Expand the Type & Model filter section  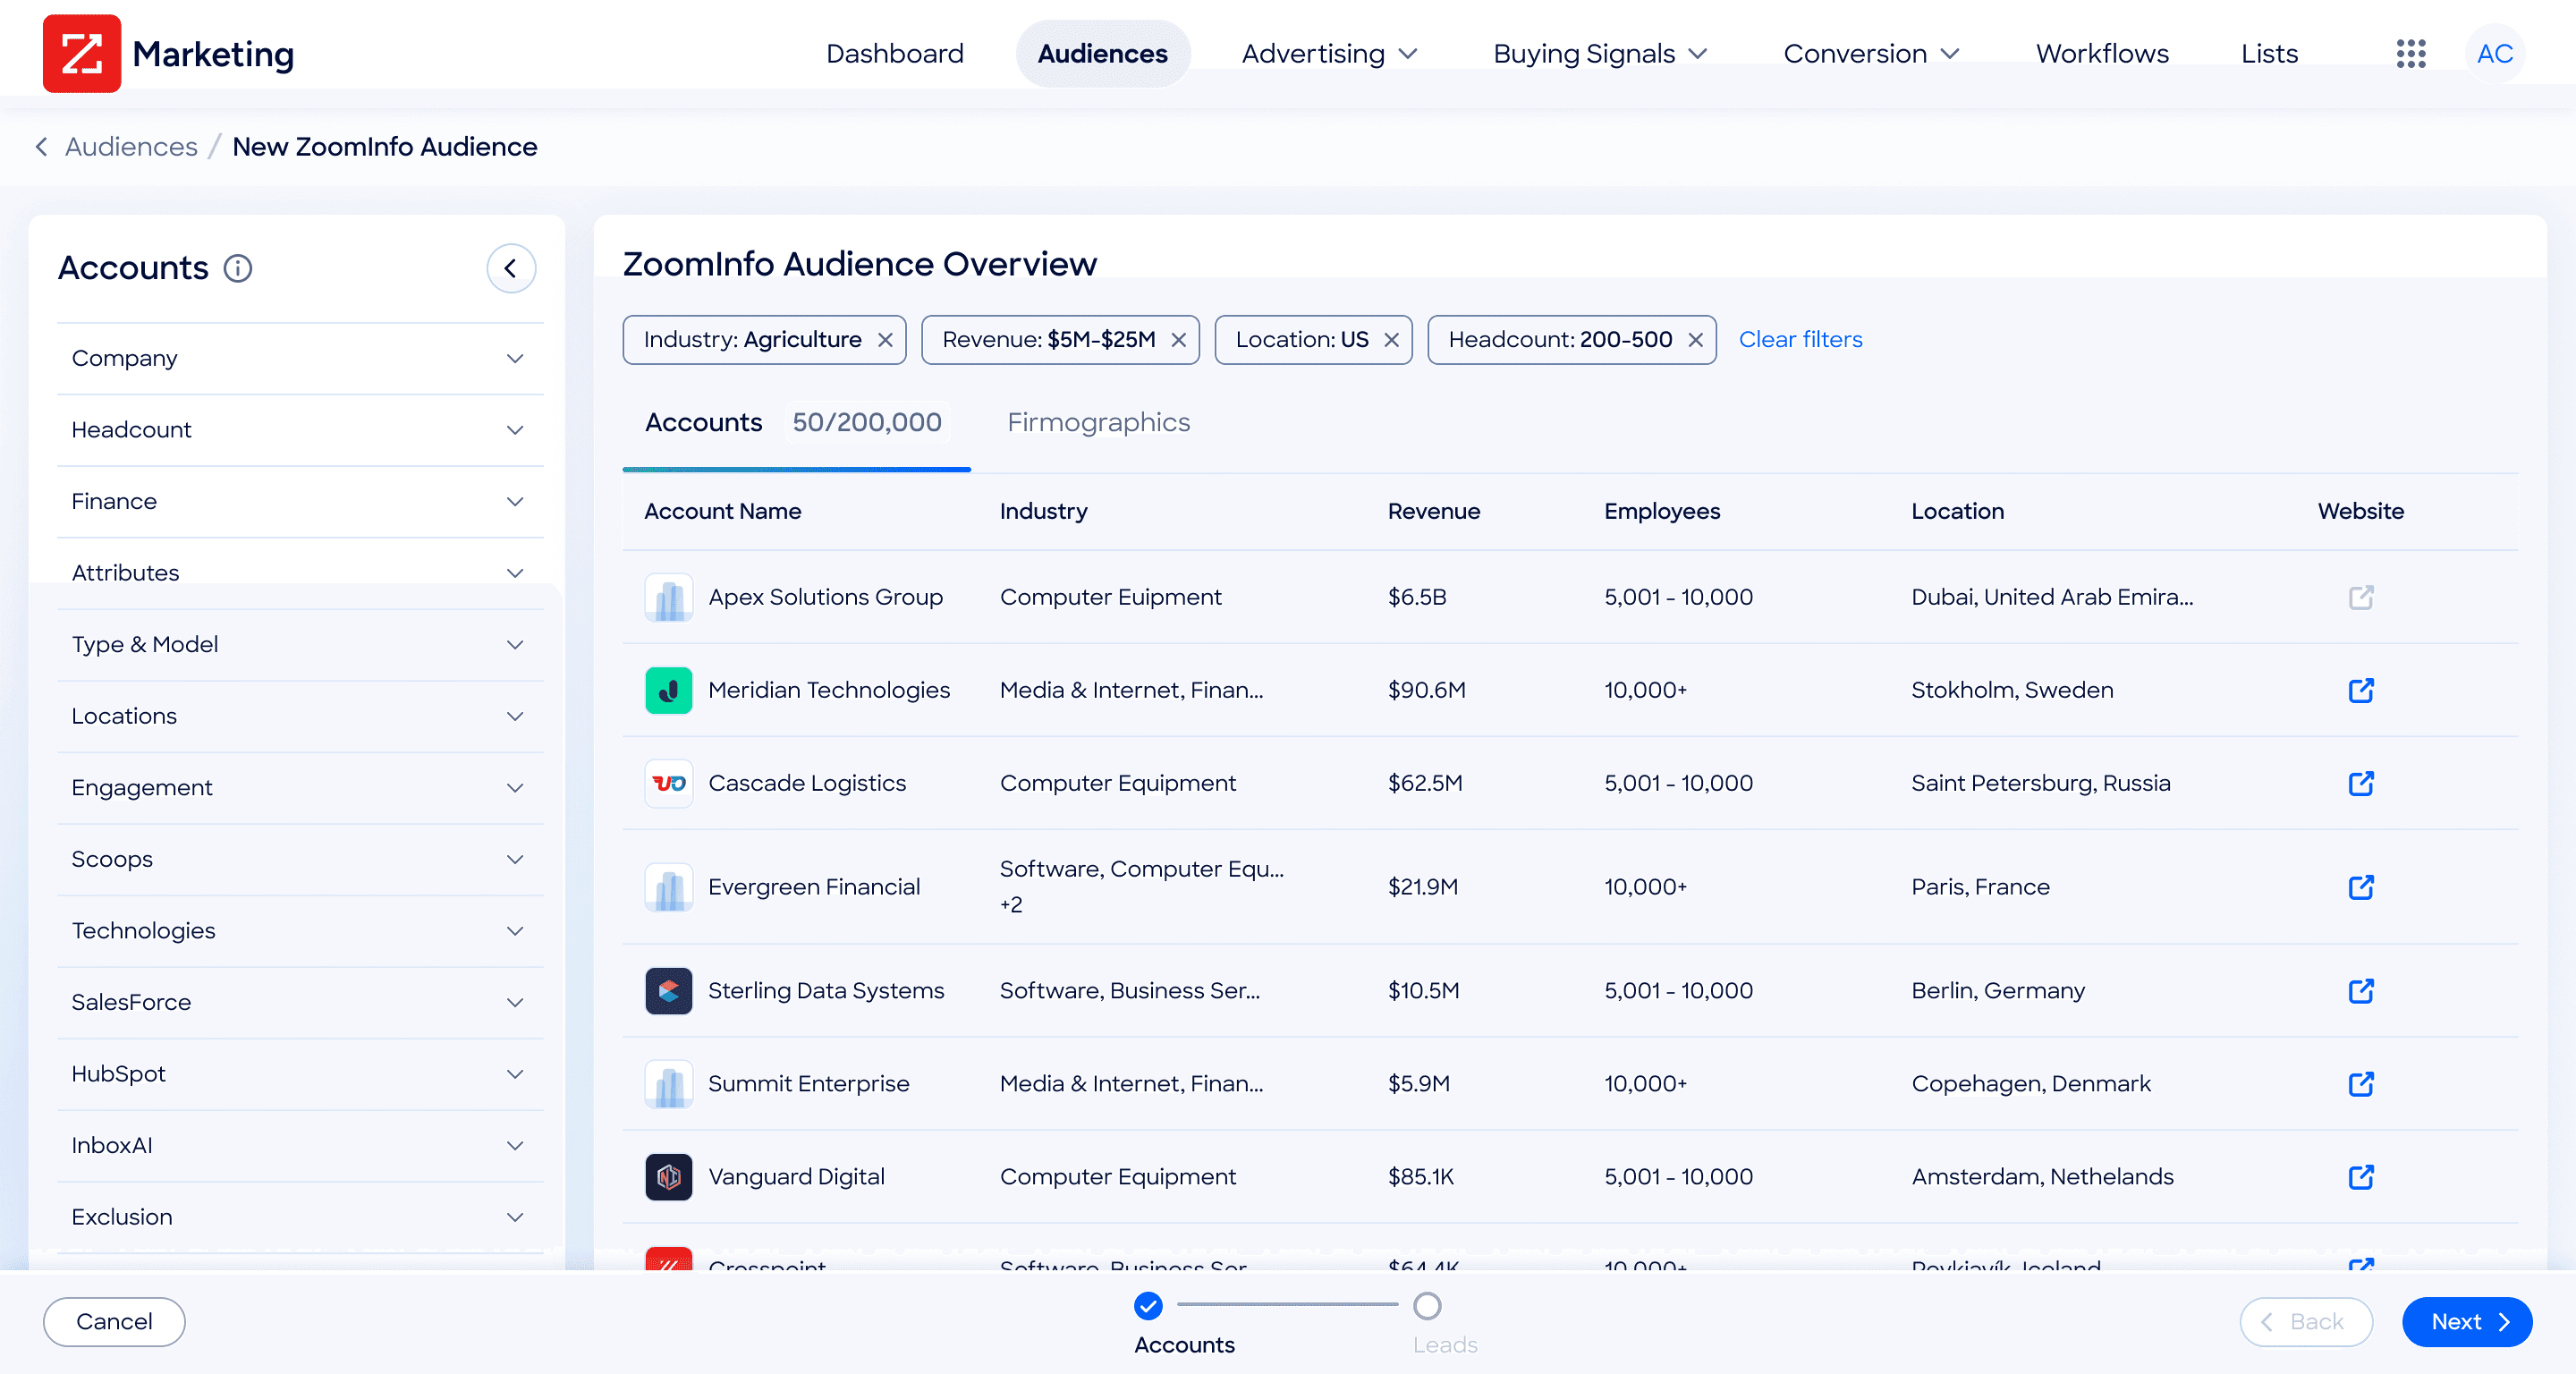click(300, 645)
